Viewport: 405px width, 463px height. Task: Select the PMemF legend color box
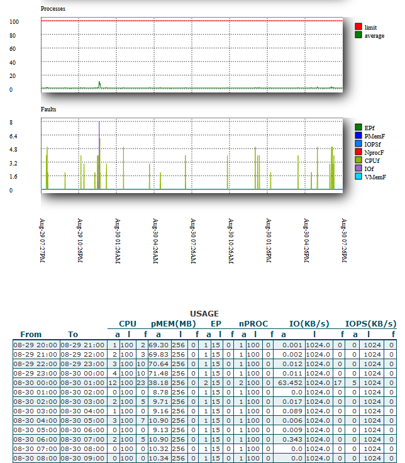pyautogui.click(x=358, y=136)
